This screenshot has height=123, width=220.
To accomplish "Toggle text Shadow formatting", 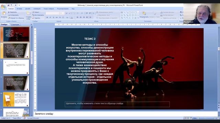I will 60,17.
